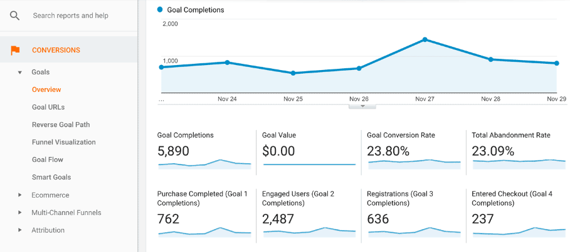Open the Goal URLs report
570x252 pixels.
tap(48, 107)
